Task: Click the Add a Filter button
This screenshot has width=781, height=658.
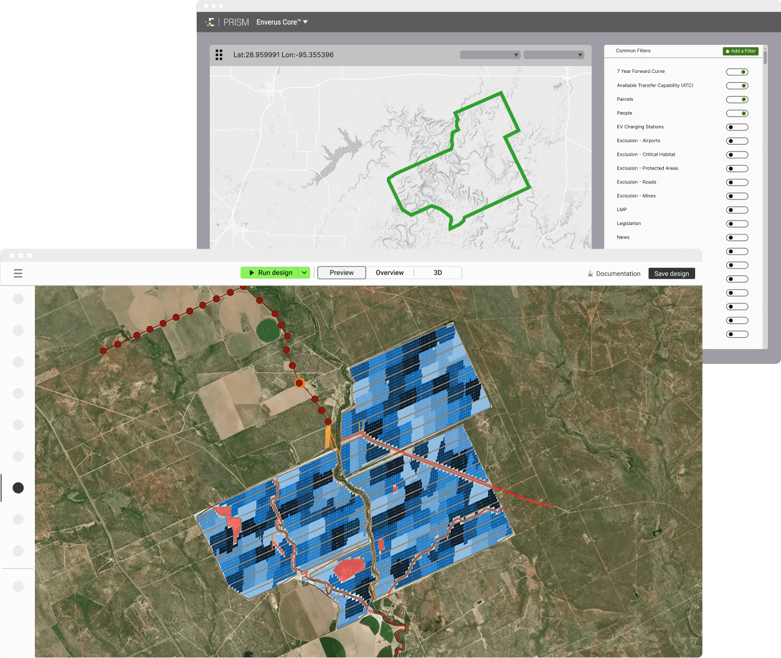Action: pos(741,51)
